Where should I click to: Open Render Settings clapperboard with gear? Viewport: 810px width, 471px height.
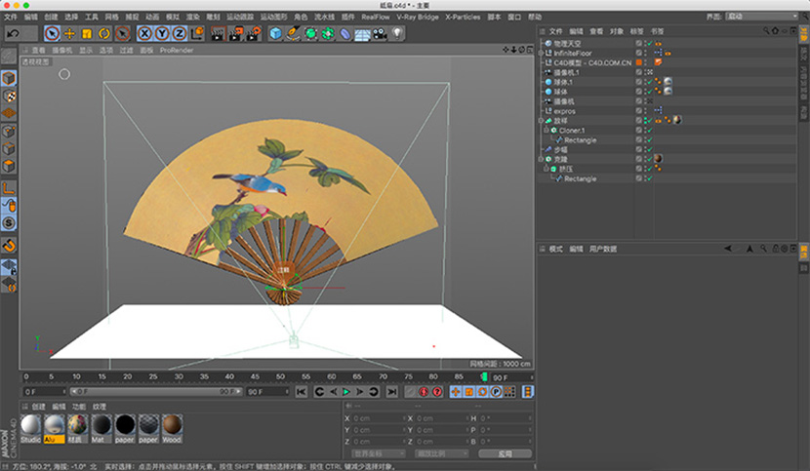point(253,33)
